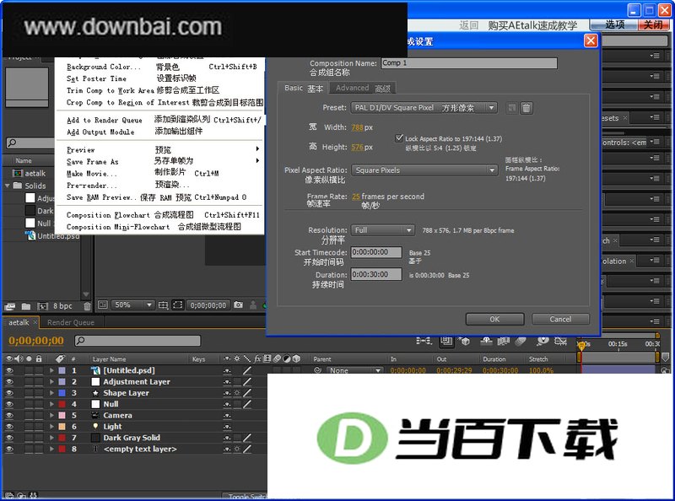This screenshot has height=501, width=675.
Task: Expand the Null layer properties
Action: coord(51,404)
